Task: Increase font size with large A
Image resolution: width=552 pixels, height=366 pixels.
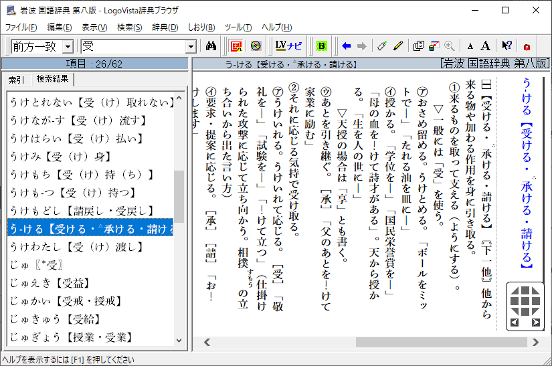Action: pyautogui.click(x=486, y=45)
